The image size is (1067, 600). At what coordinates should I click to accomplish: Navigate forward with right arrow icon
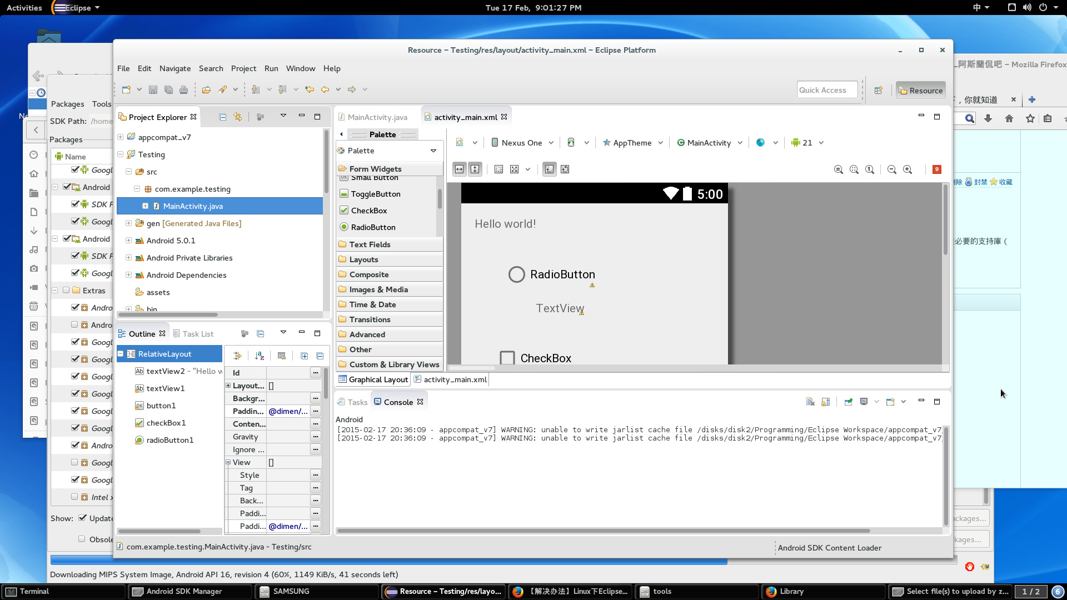tap(352, 89)
